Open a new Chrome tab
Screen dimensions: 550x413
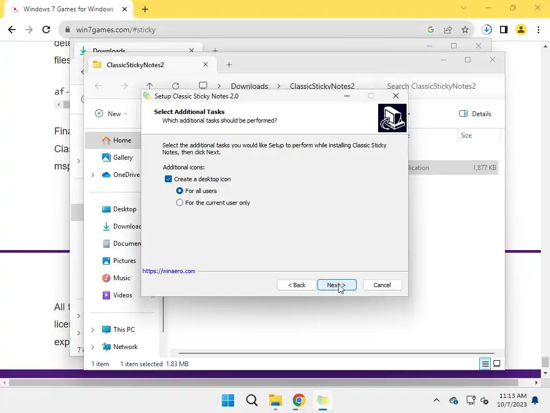[x=145, y=9]
